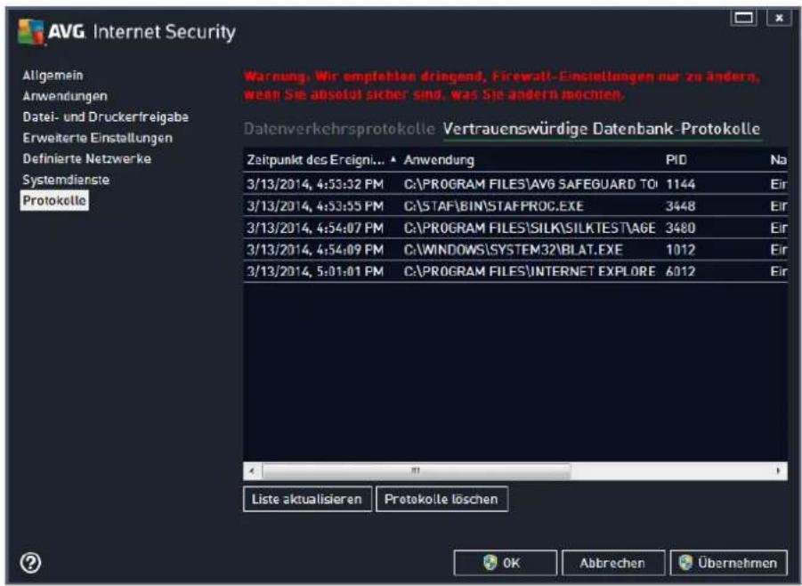The width and height of the screenshot is (802, 586).
Task: Switch to the Datenverkehrsprotokolle tab
Action: click(339, 129)
